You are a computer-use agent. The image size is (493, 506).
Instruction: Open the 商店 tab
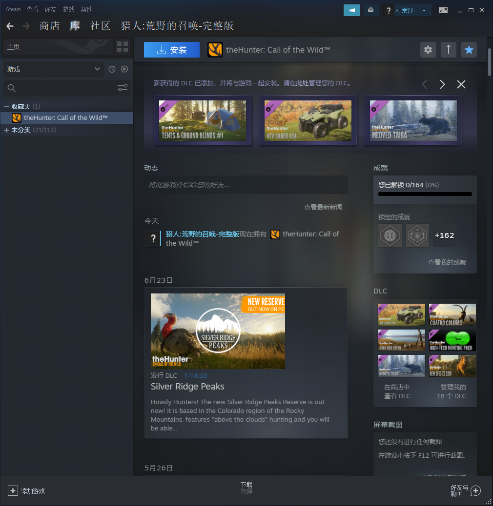click(x=49, y=26)
